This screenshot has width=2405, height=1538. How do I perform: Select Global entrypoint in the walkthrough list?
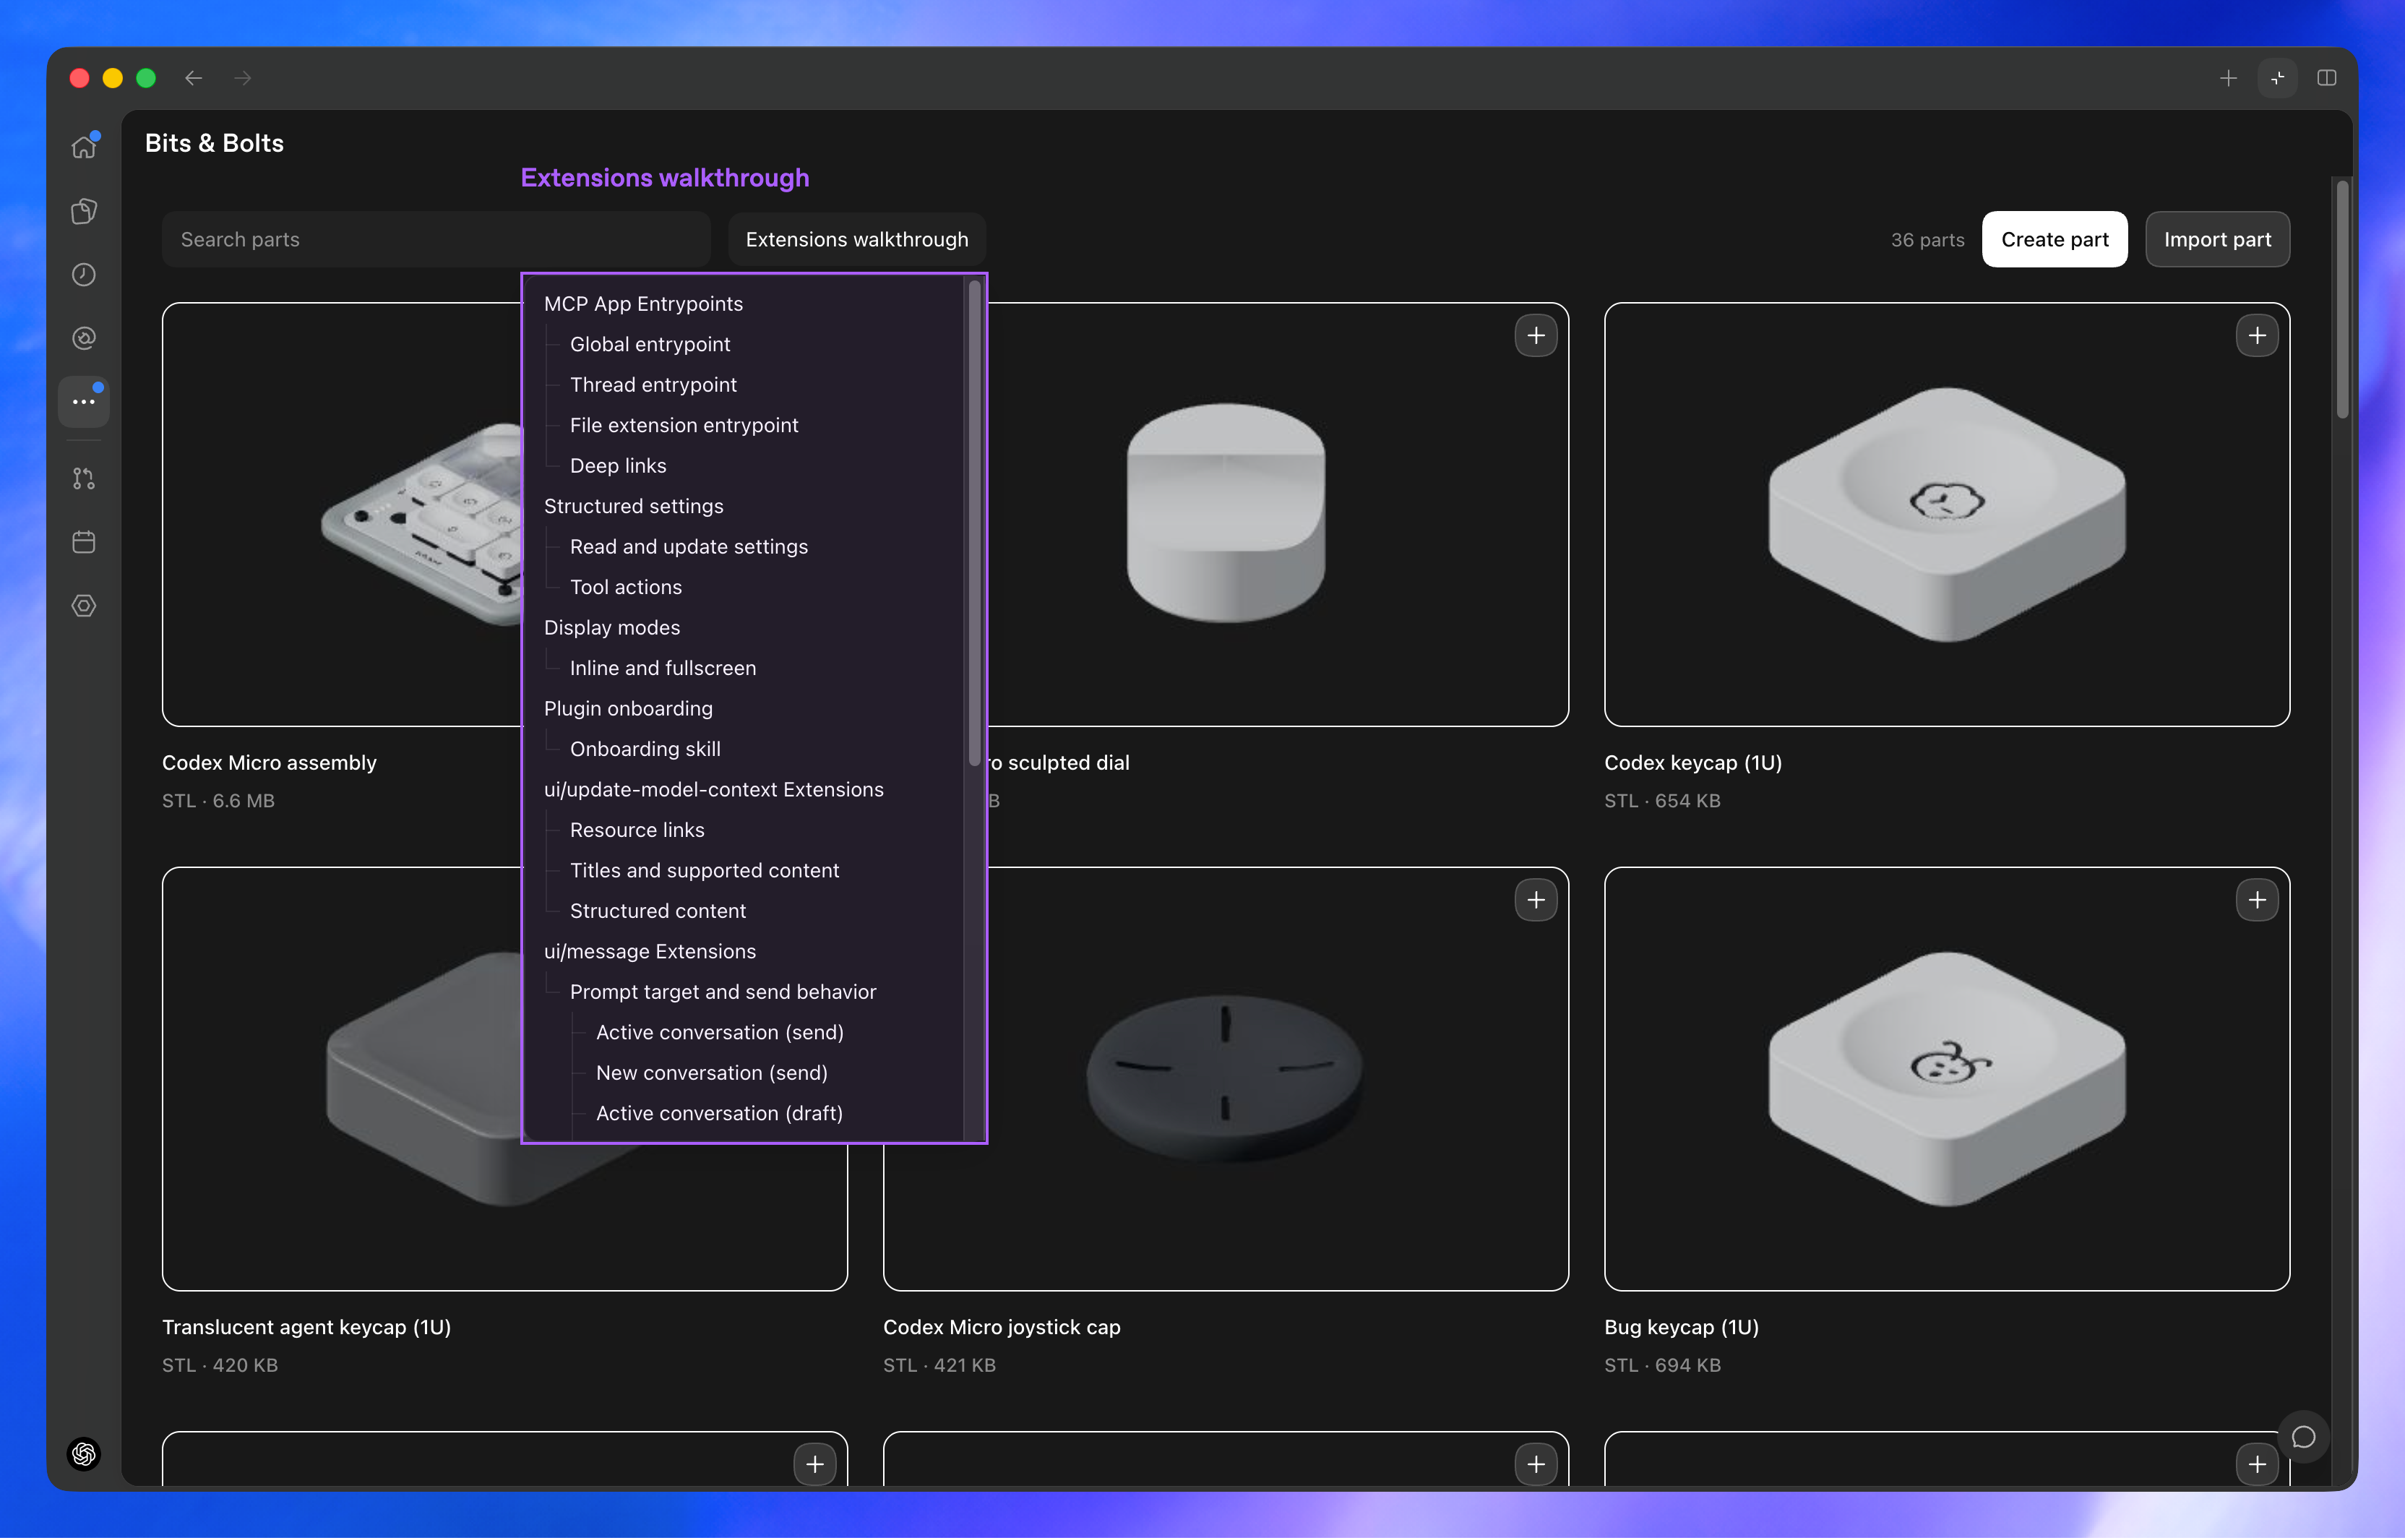(x=650, y=343)
